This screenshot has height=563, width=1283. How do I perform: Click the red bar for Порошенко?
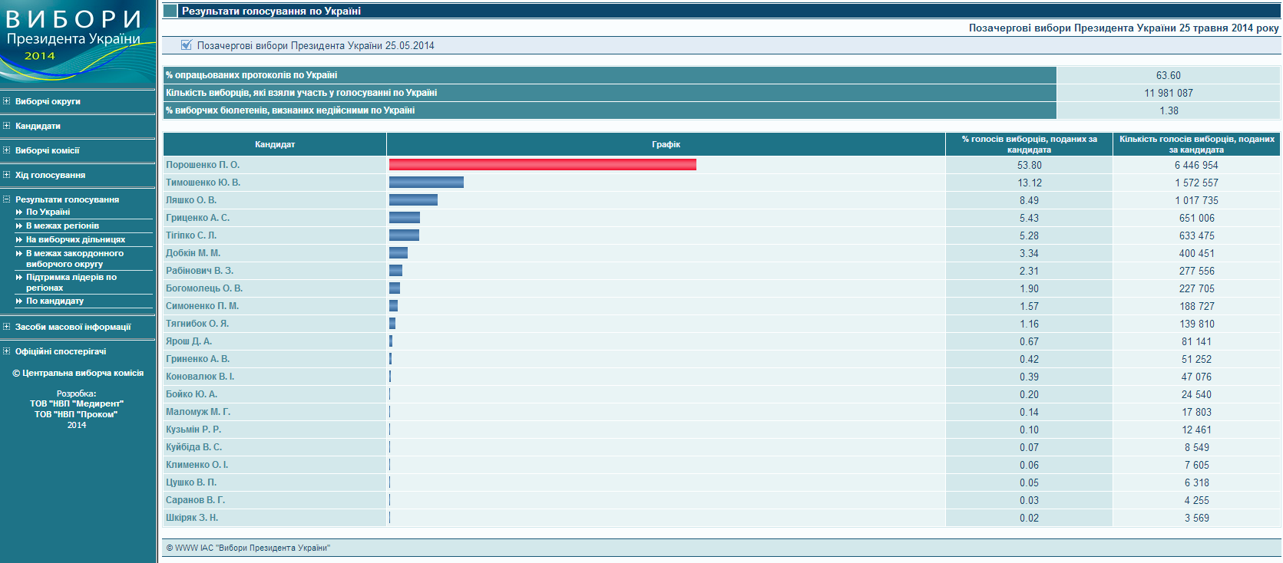pos(543,164)
